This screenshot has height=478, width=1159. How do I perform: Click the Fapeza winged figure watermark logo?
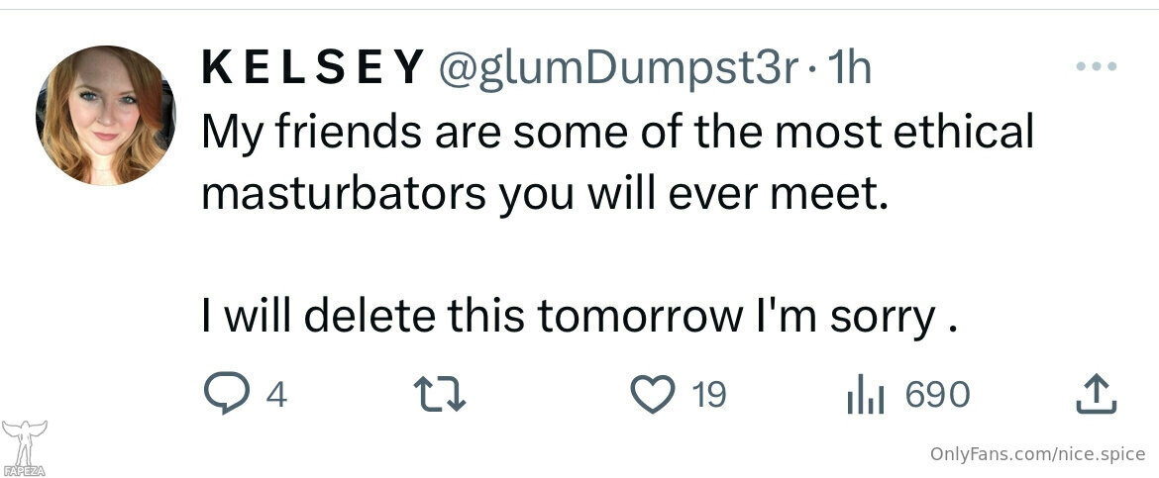(x=25, y=442)
